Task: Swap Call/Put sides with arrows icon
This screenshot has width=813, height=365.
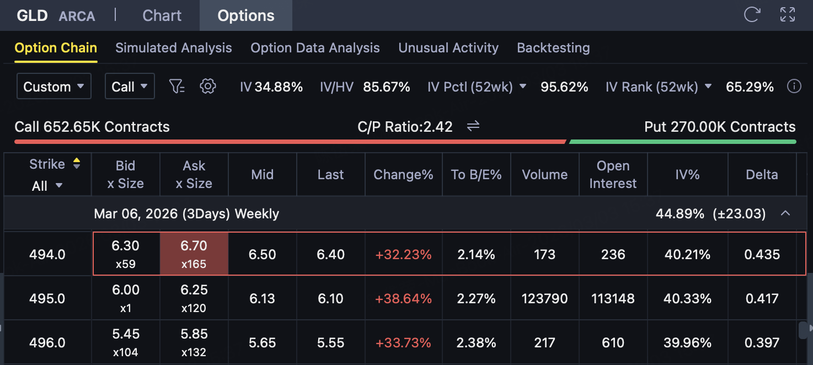Action: tap(473, 127)
